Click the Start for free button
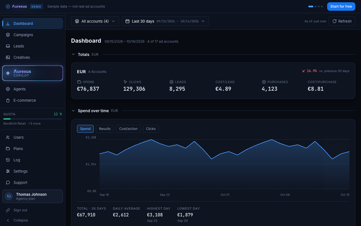 [341, 6]
